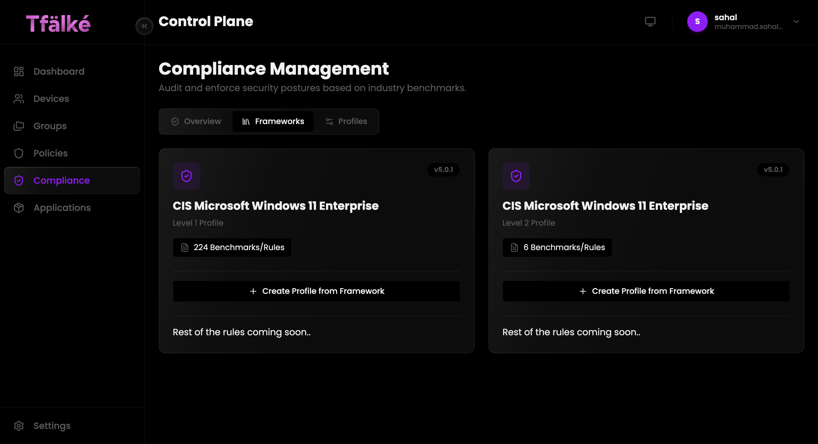
Task: Click the Applications cube icon
Action: tap(19, 208)
